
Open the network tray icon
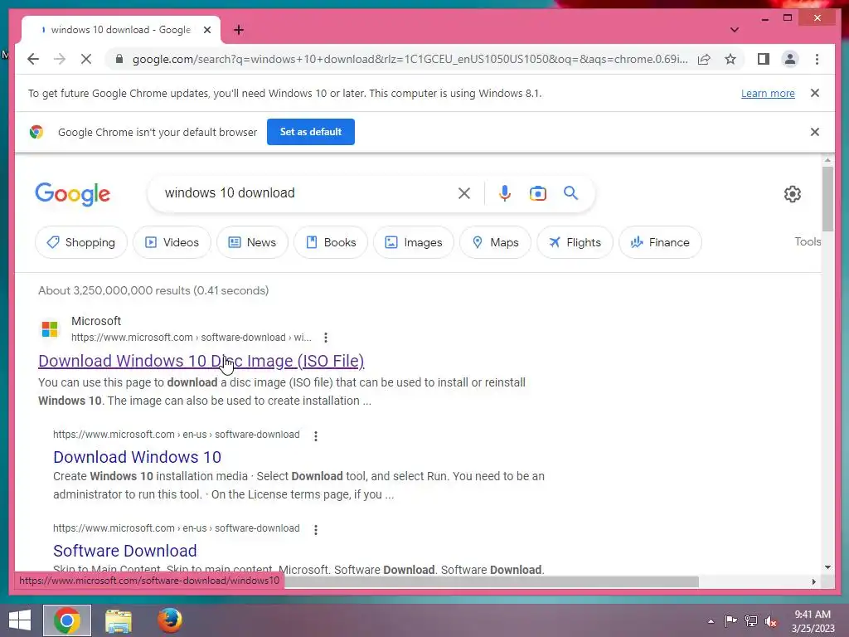coord(751,620)
